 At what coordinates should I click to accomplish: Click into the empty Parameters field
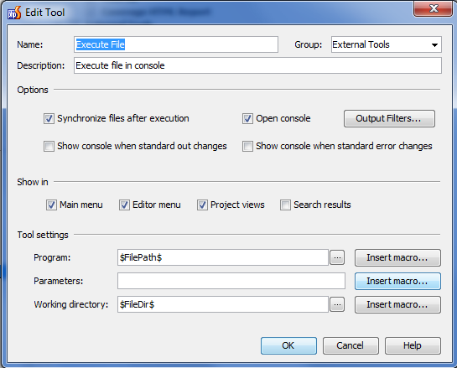click(x=231, y=281)
